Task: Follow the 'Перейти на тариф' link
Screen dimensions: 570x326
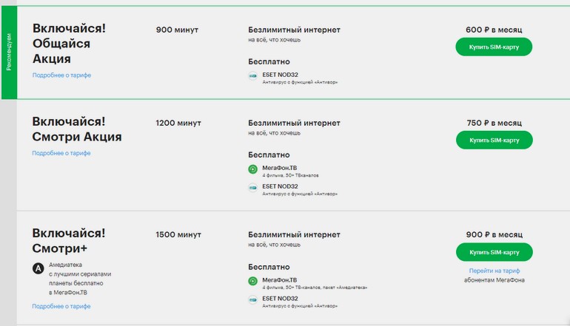Action: point(494,271)
